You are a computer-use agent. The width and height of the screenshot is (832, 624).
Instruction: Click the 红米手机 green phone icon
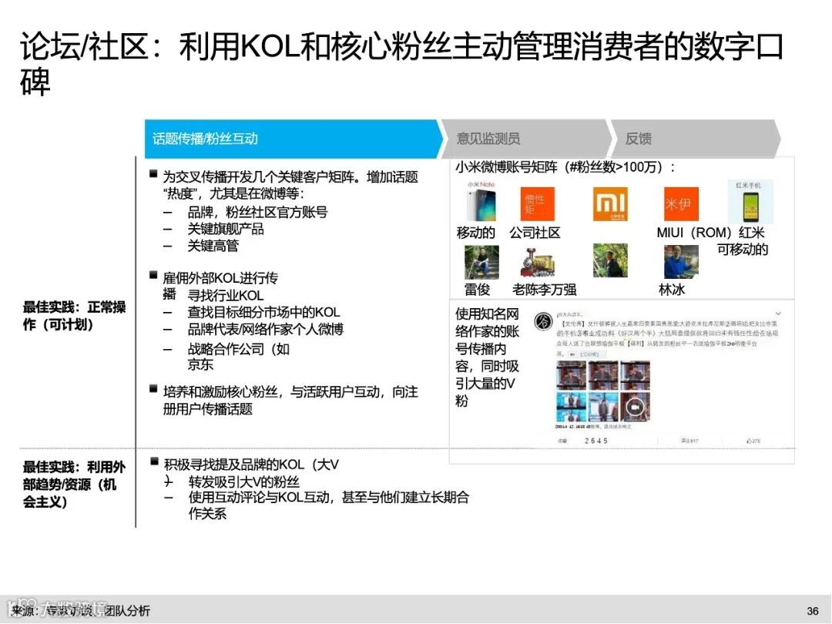click(x=750, y=202)
